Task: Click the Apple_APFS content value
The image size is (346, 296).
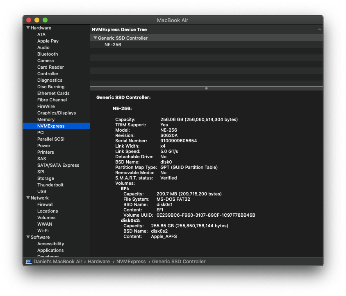Action: tap(164, 236)
